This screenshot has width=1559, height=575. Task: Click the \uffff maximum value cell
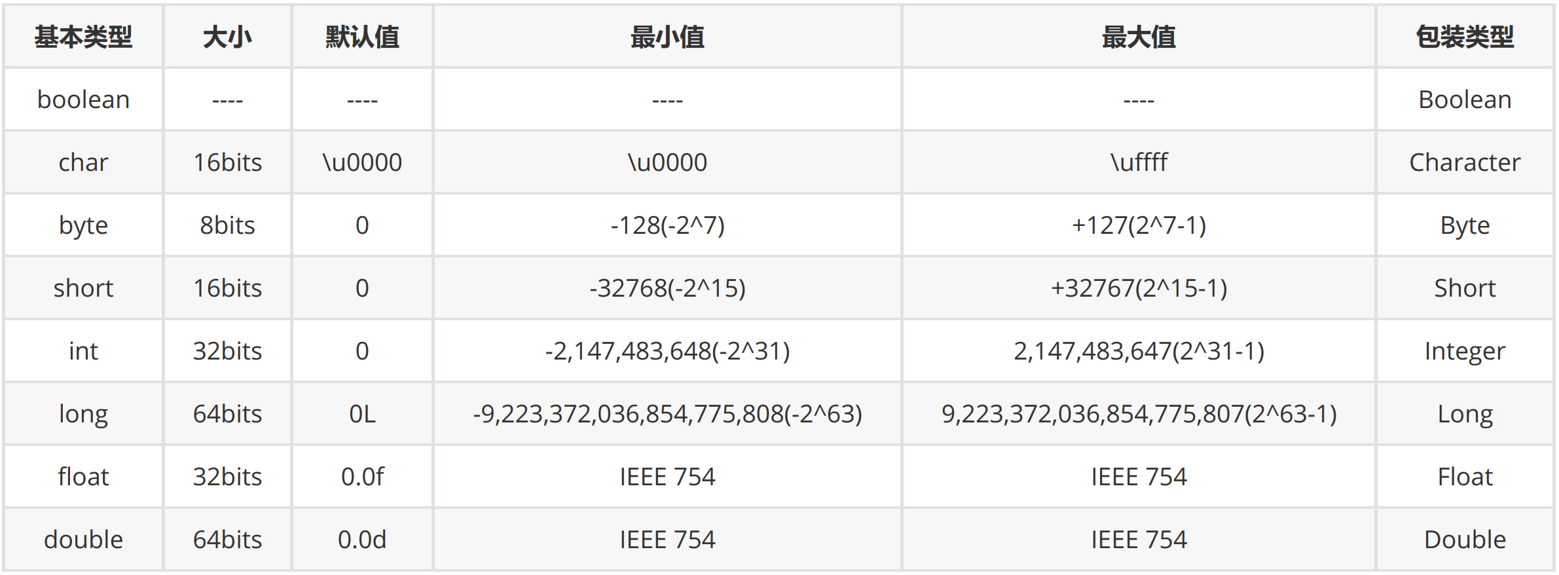click(x=1139, y=162)
